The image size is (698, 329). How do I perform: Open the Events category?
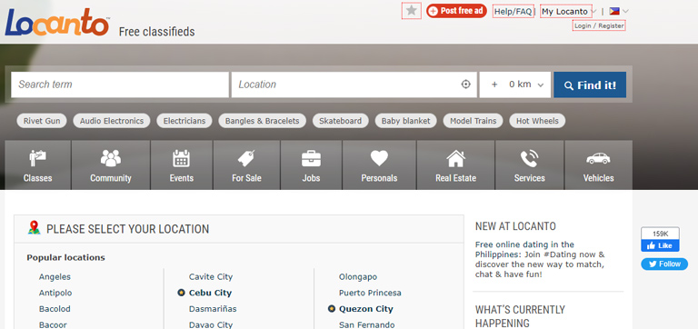click(x=182, y=165)
